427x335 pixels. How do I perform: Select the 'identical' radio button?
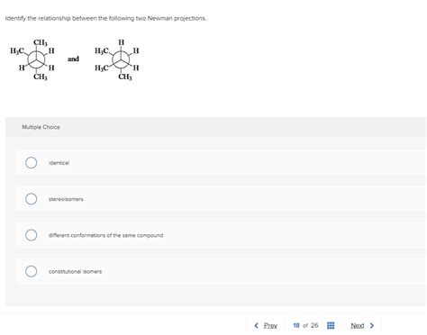[x=32, y=163]
